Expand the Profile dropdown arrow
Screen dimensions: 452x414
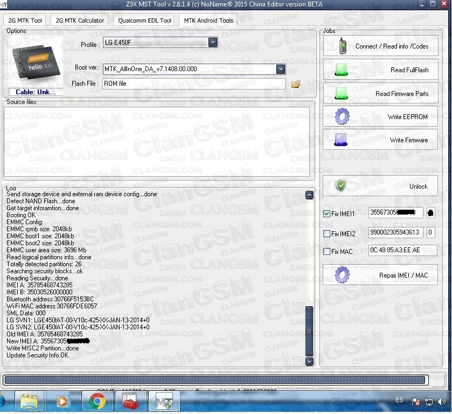213,43
